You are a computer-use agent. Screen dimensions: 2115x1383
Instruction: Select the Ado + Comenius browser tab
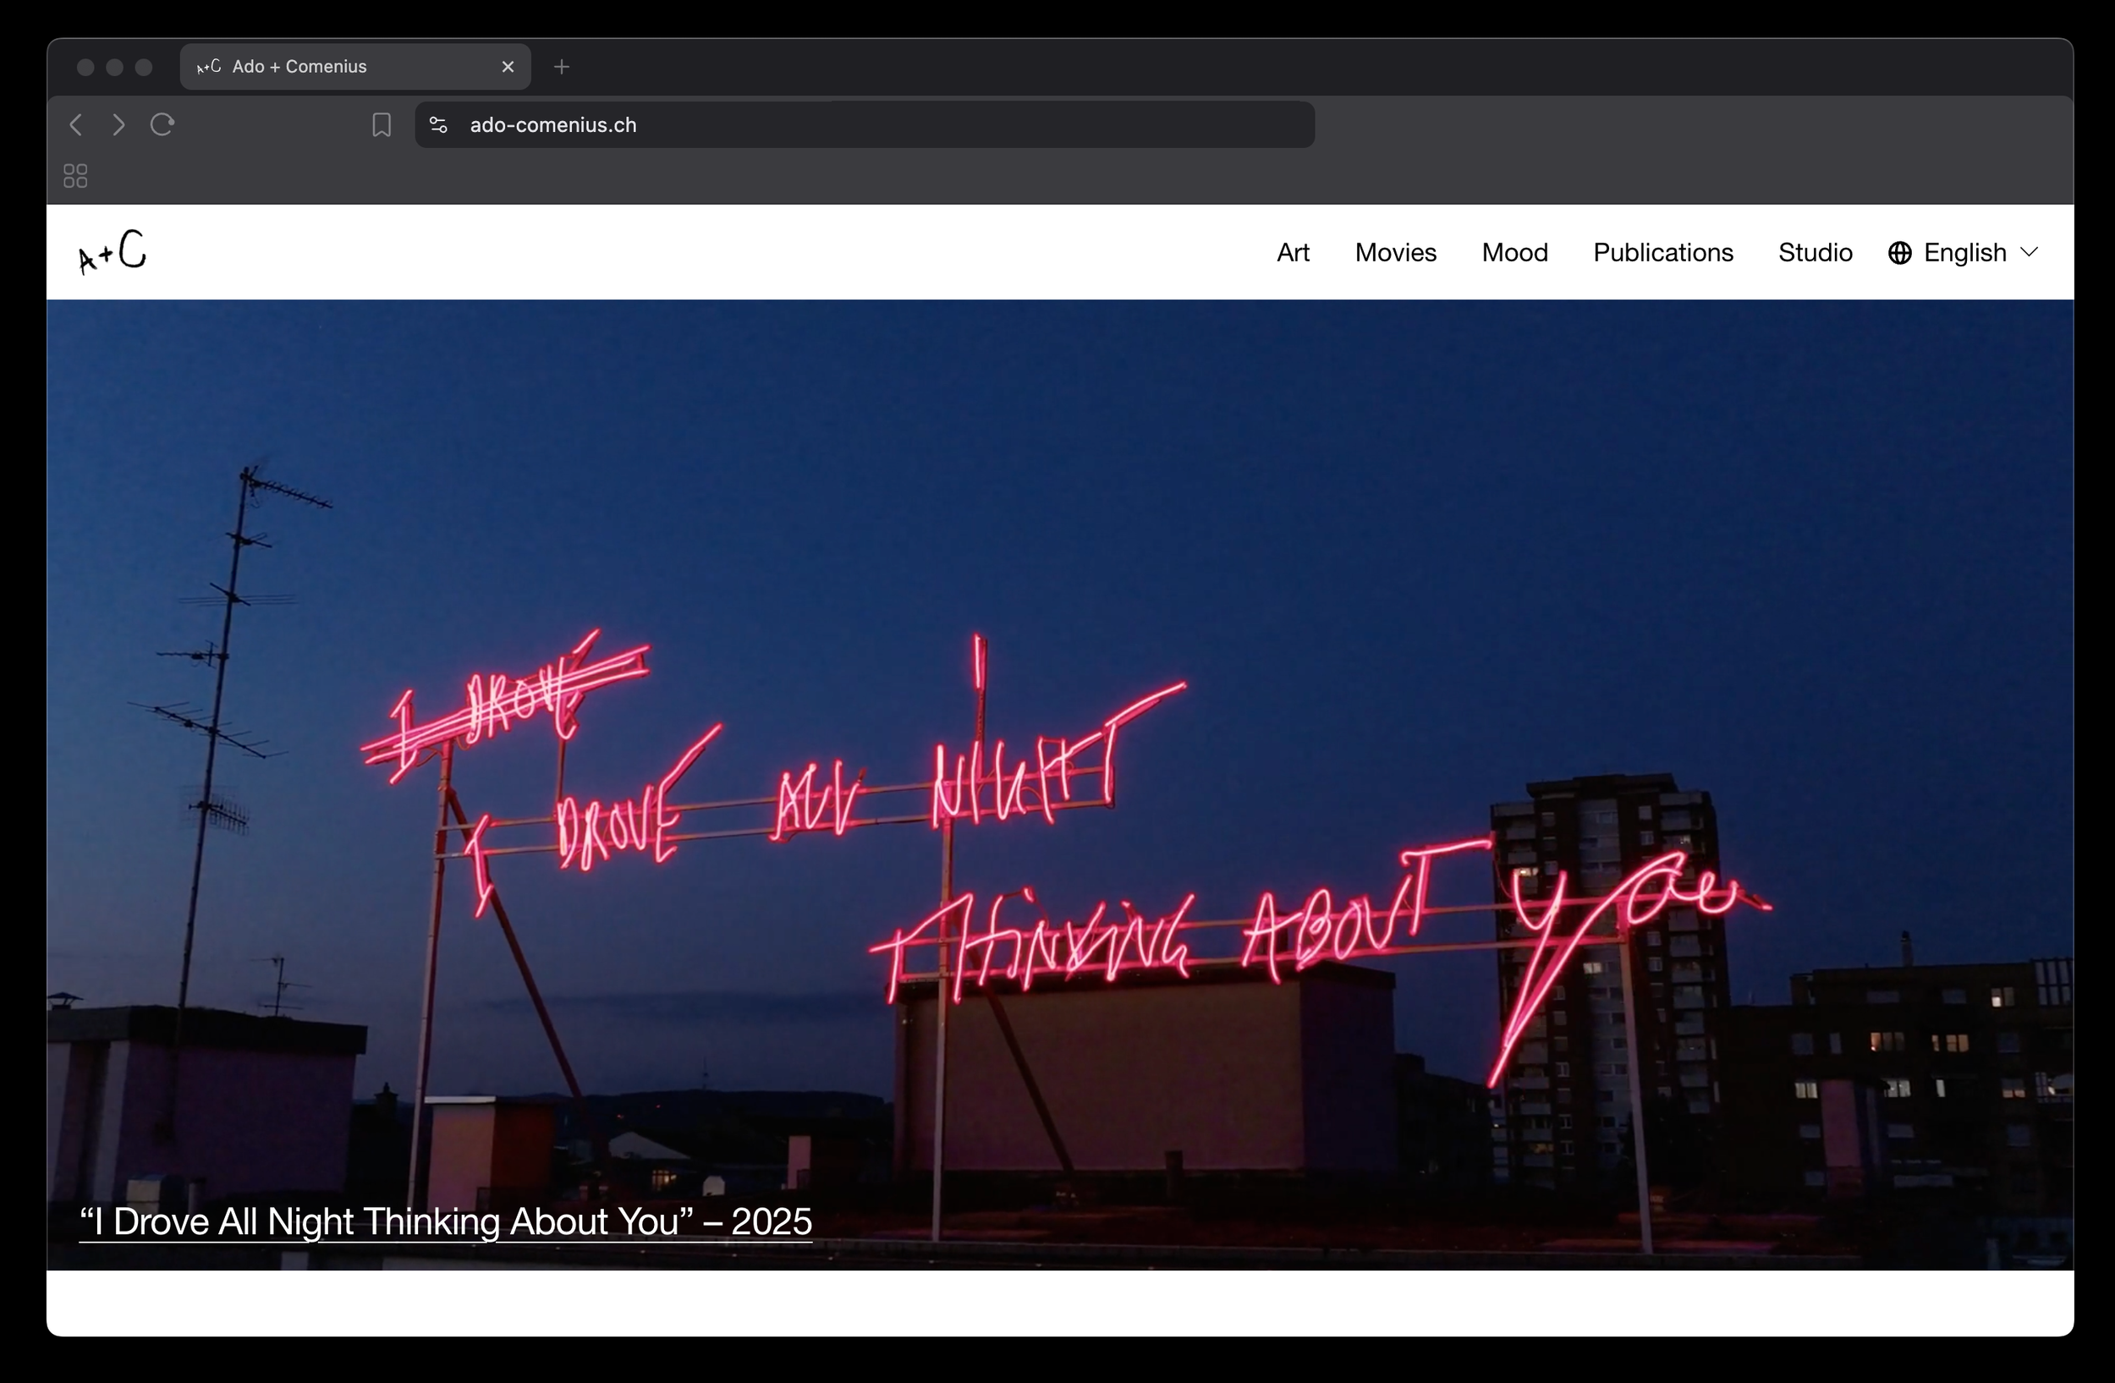(x=355, y=67)
